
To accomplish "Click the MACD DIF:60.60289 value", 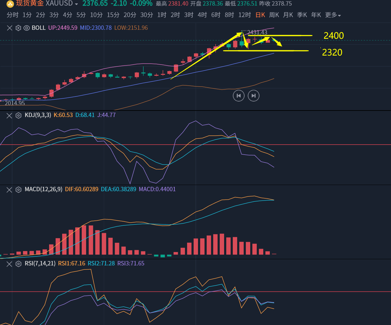I will [82, 189].
